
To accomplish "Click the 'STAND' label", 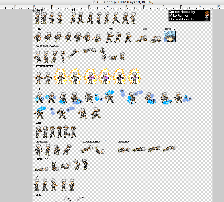I will (x=39, y=10).
